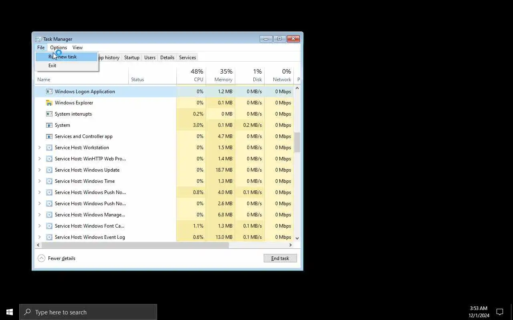Click the 3.0% CPU value for System
Viewport: 513px width, 320px height.
pos(198,125)
